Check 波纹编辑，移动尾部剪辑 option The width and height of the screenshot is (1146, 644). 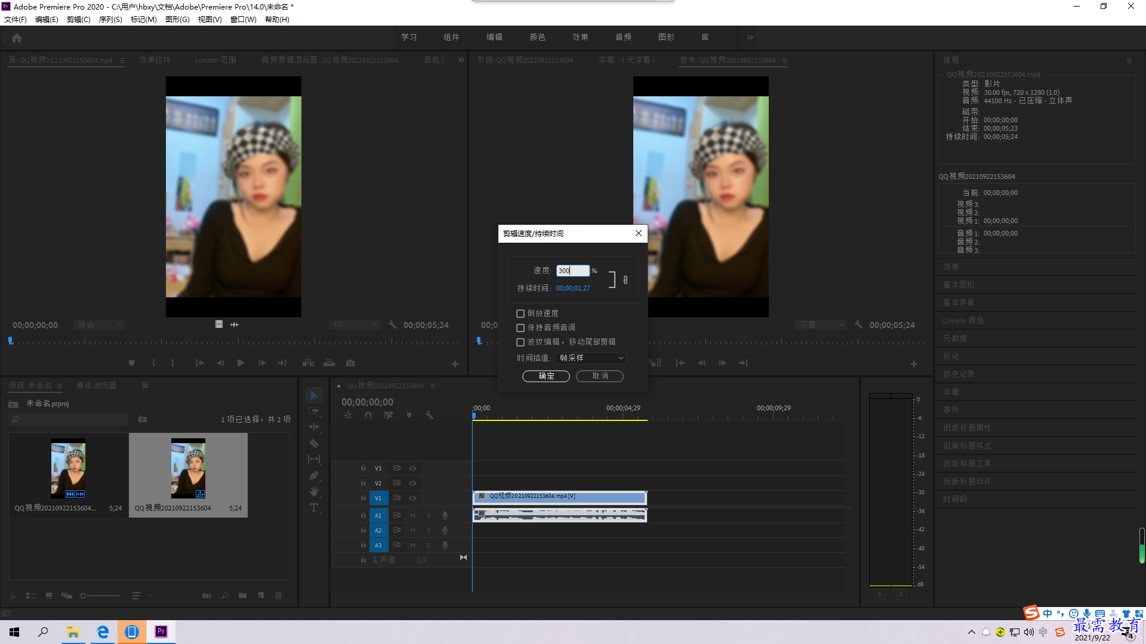[x=520, y=342]
